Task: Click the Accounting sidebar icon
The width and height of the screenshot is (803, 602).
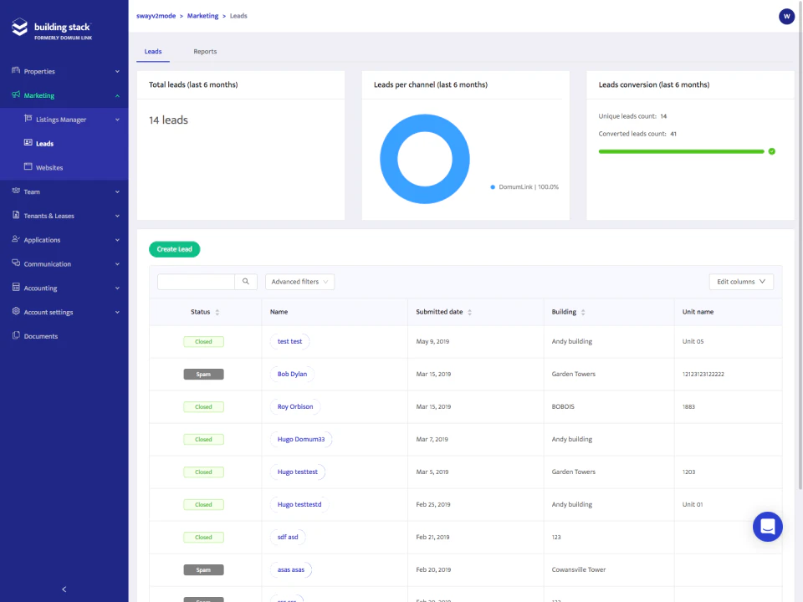Action: (x=15, y=288)
